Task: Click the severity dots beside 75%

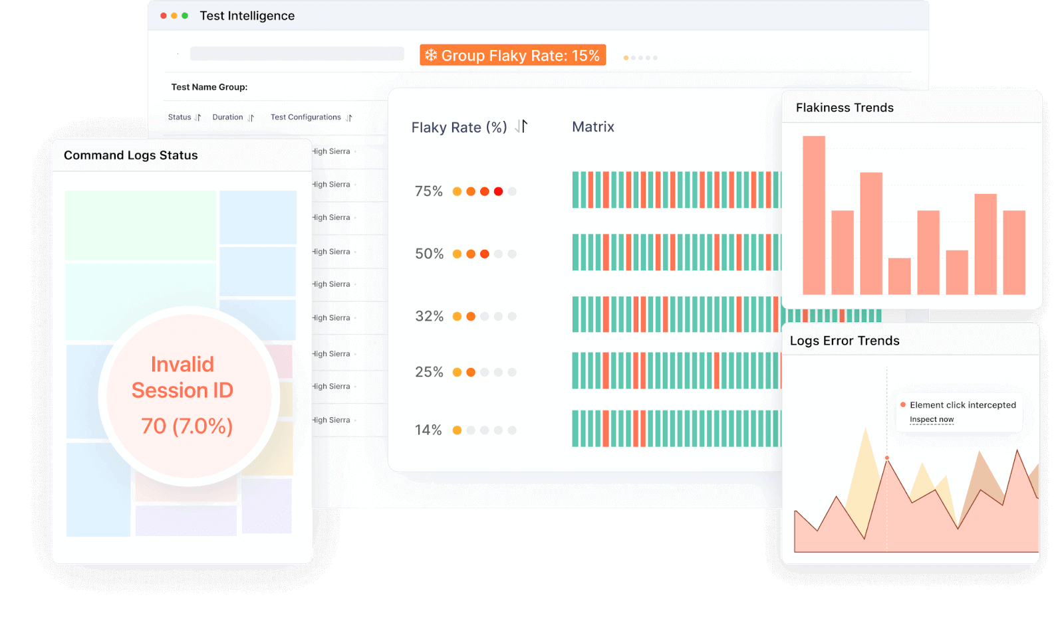Action: [x=484, y=191]
